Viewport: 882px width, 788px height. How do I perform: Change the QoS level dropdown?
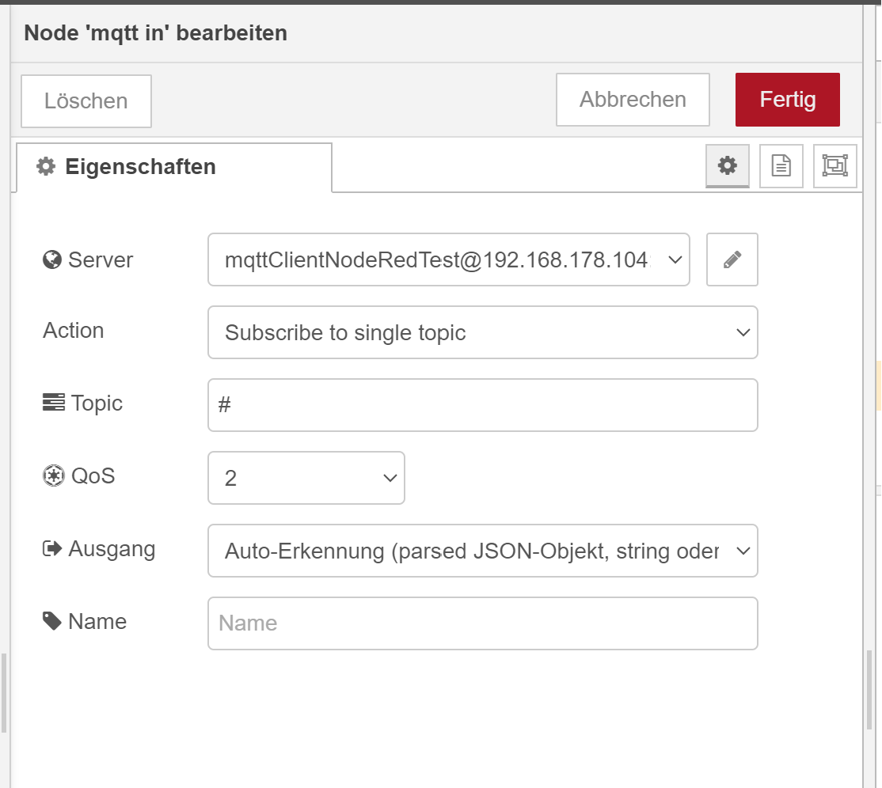[x=306, y=478]
